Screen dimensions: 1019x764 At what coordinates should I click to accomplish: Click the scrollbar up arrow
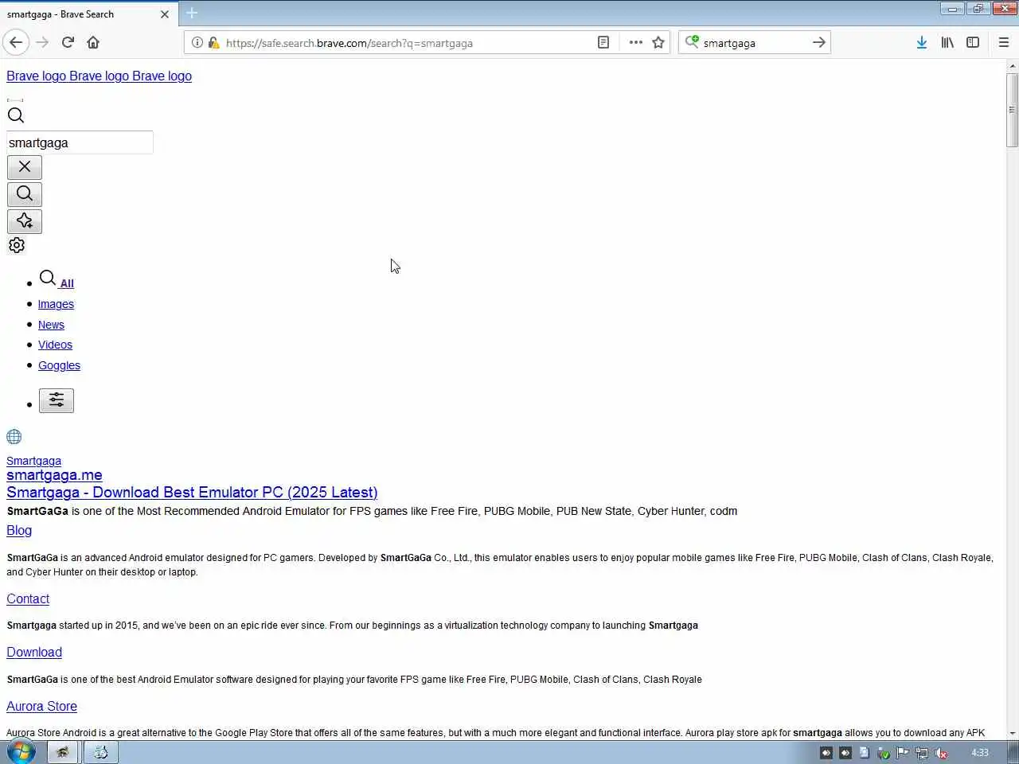click(1012, 65)
